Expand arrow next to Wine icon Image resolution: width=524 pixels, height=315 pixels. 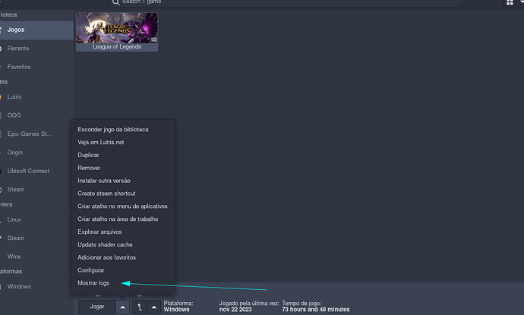tap(153, 307)
